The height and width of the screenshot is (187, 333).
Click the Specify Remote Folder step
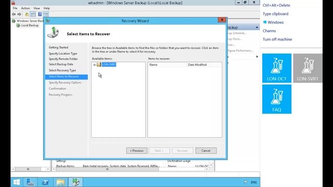click(x=63, y=59)
